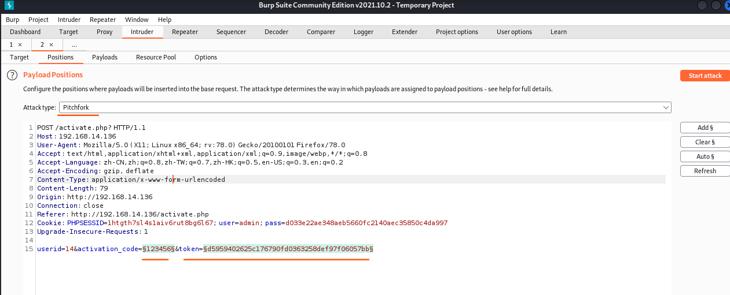Click the token payload hash value
The image size is (730, 295).
288,249
